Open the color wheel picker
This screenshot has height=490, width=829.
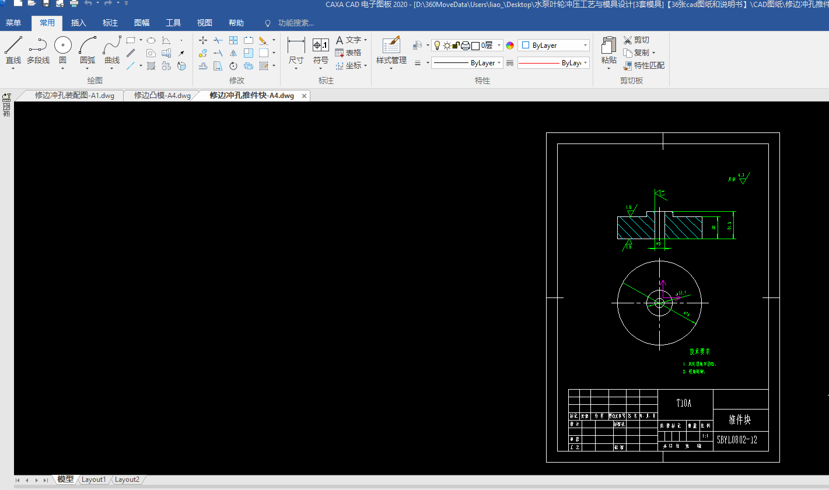click(510, 45)
